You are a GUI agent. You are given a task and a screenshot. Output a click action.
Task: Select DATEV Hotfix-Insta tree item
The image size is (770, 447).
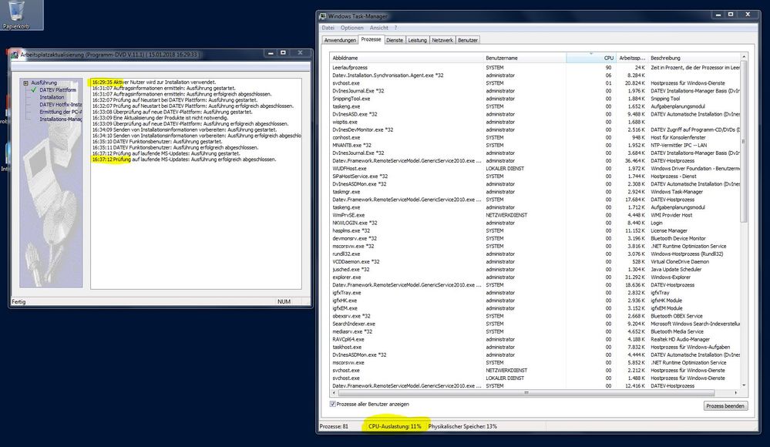pos(60,105)
